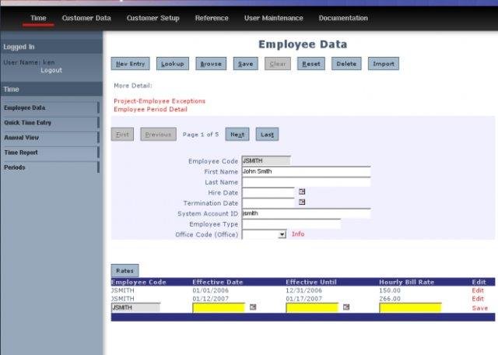
Task: Open the Customer Data menu
Action: pos(86,18)
